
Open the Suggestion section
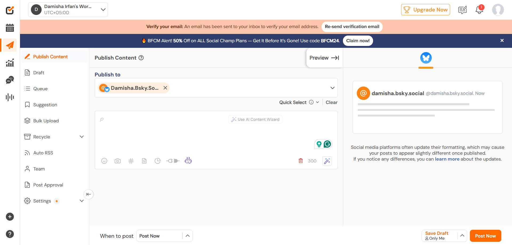click(x=54, y=105)
